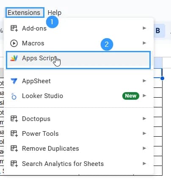
Task: Expand Search Analytics for Sheets submenu arrow
Action: click(x=144, y=163)
